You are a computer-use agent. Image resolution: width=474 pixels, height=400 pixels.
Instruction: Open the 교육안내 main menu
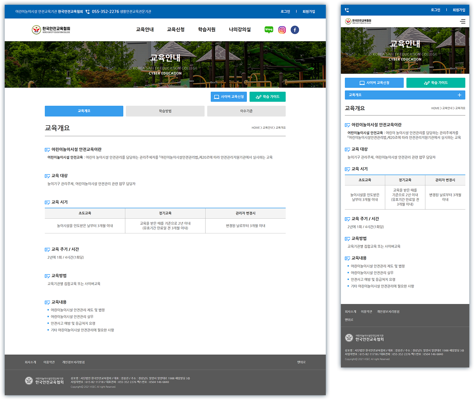click(x=145, y=29)
